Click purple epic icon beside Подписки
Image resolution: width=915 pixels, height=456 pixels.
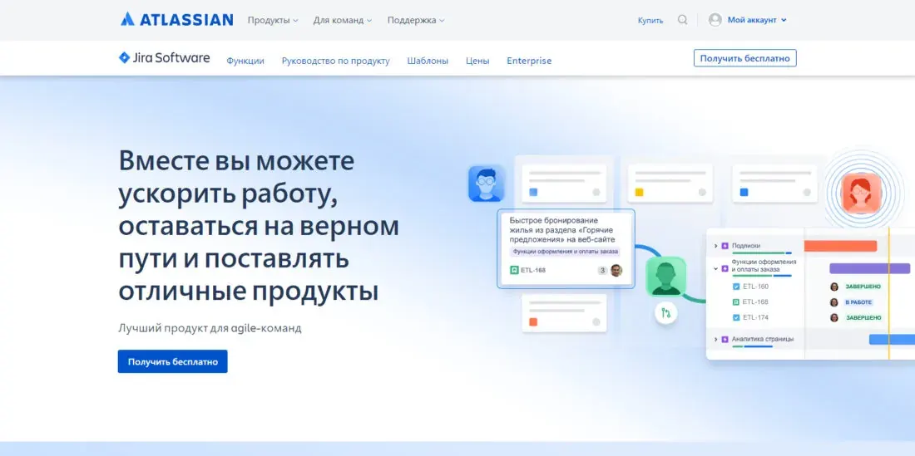pyautogui.click(x=725, y=246)
